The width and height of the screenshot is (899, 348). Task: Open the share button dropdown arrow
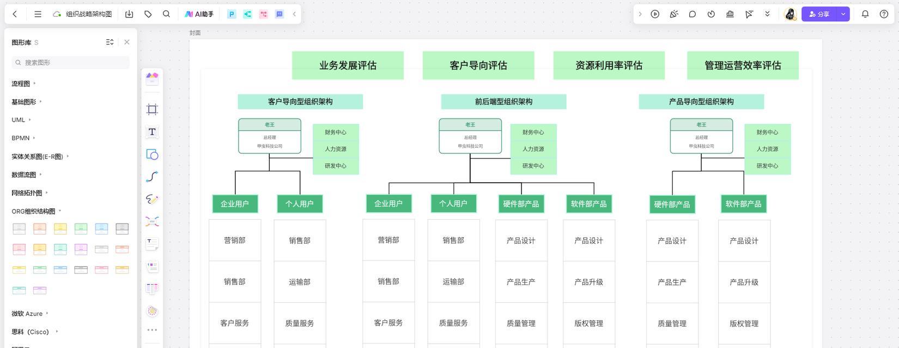point(843,14)
